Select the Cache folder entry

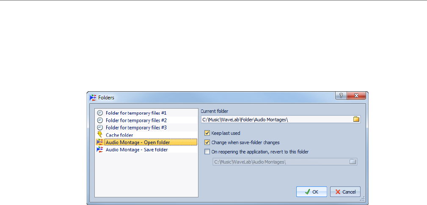tap(119, 135)
